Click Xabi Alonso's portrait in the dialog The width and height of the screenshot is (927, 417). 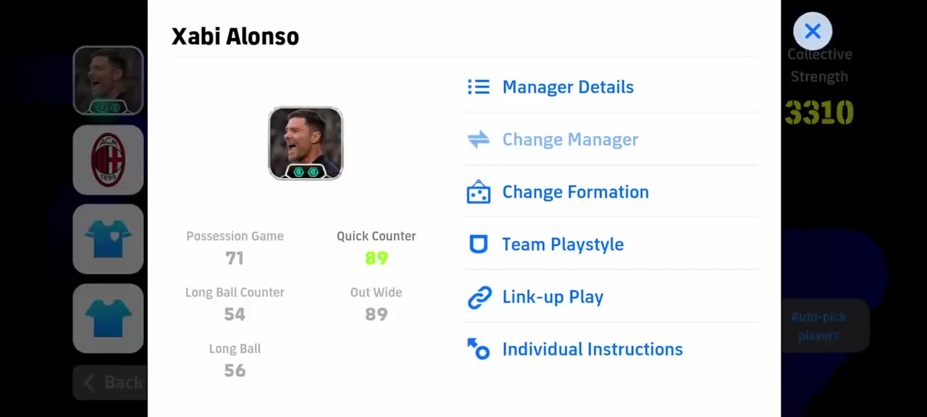(306, 143)
